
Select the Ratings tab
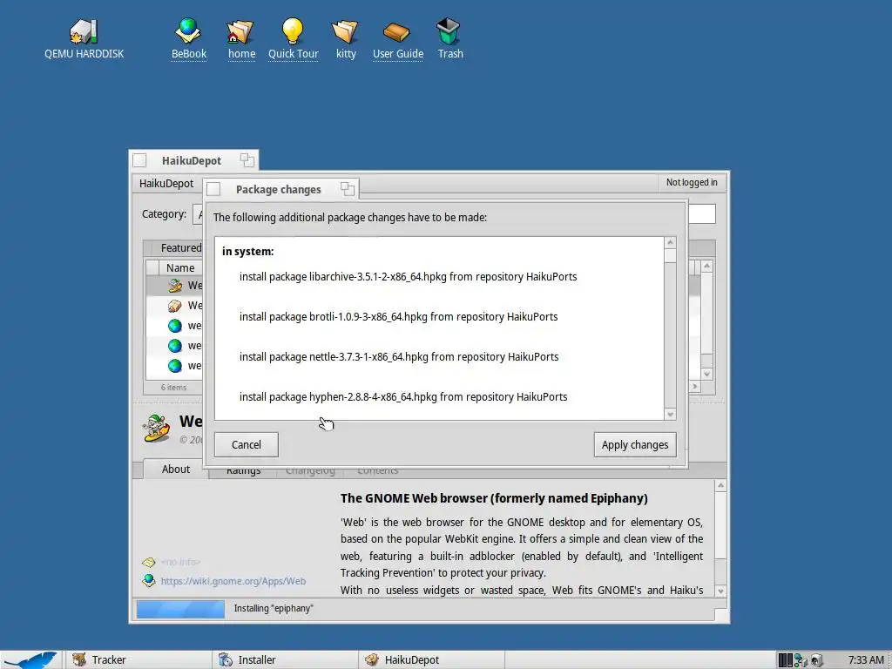point(243,471)
